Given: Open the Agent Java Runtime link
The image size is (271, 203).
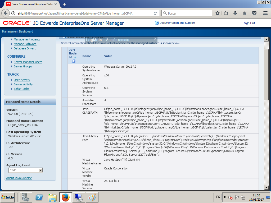Looking at the screenshot, I should pyautogui.click(x=19, y=178).
